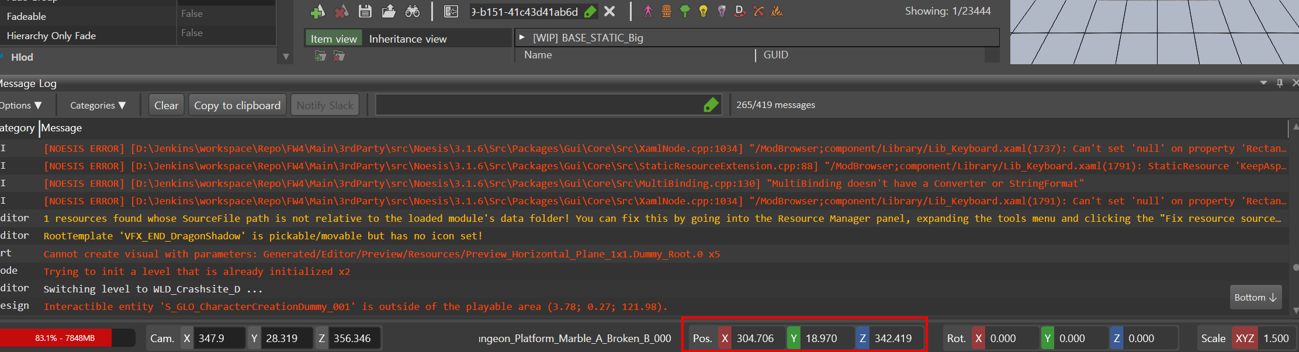
Task: Click the message log scrollbar up arrow
Action: (1295, 126)
